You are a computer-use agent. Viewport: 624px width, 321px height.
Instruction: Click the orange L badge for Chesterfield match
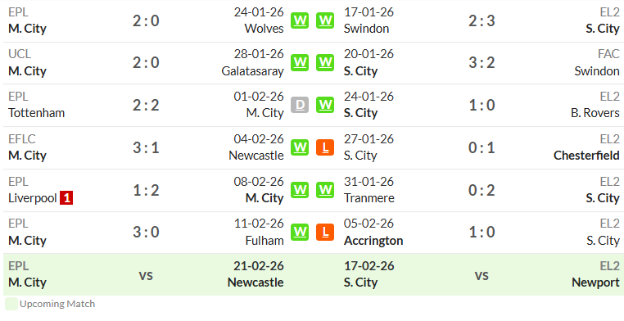[325, 147]
